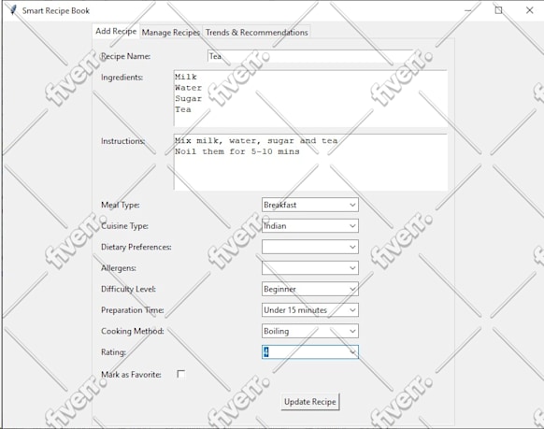
Task: Open the Cooking Method dropdown
Action: 310,331
